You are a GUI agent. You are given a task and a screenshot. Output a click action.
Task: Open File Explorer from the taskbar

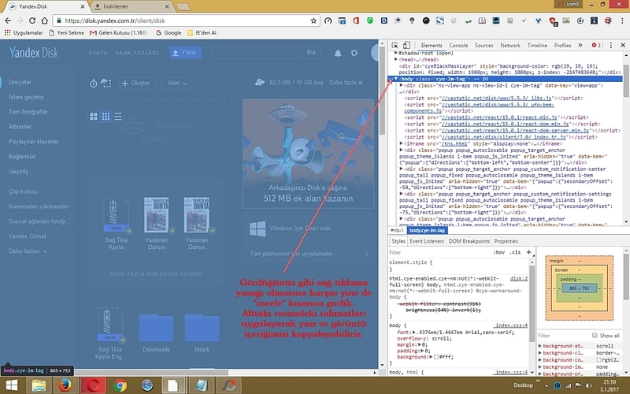(x=39, y=385)
